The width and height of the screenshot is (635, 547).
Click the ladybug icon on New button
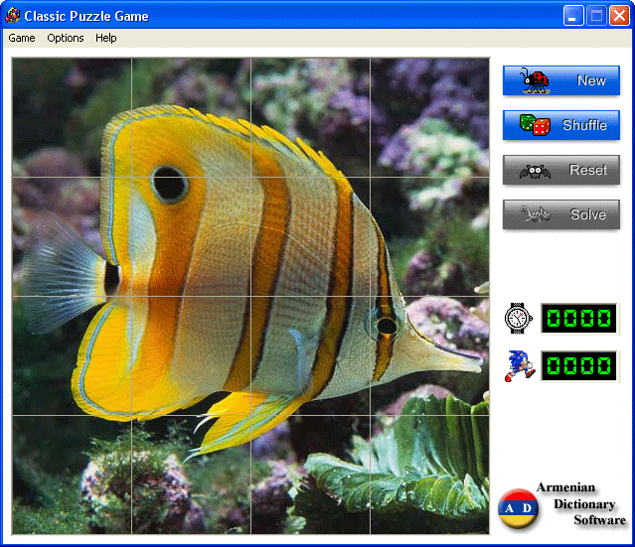pyautogui.click(x=536, y=80)
